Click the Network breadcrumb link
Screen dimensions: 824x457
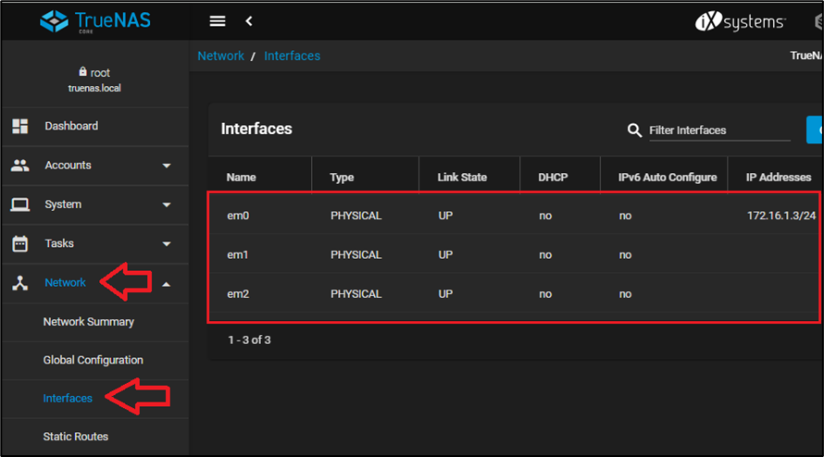pos(221,56)
